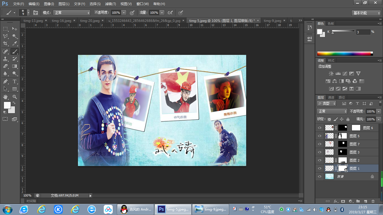Toggle lock transparent pixels
383x215 pixels.
tap(329, 119)
